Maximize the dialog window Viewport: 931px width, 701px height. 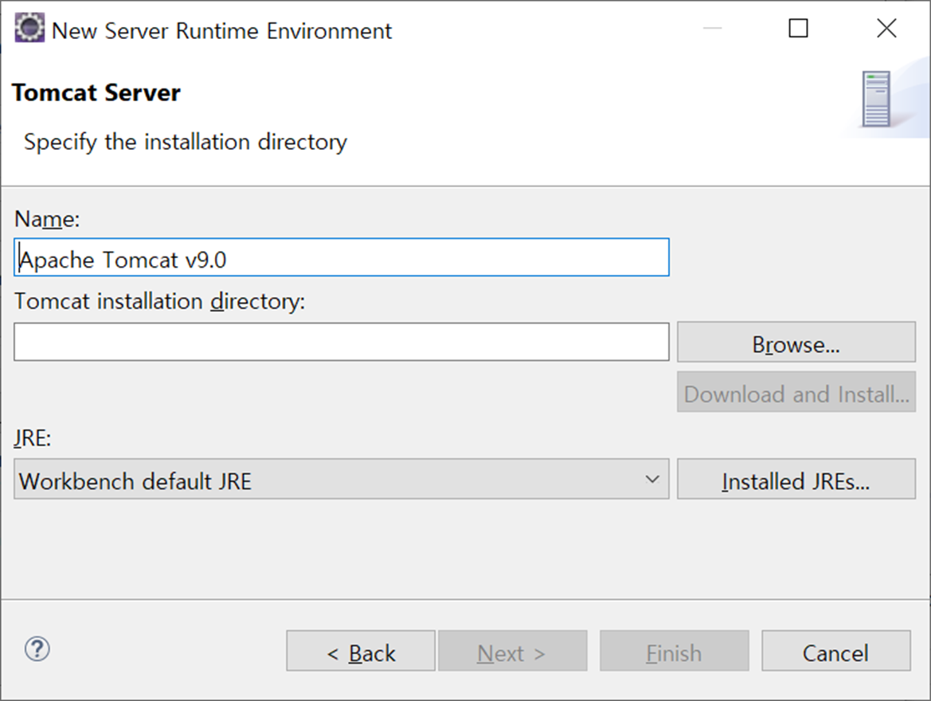798,29
